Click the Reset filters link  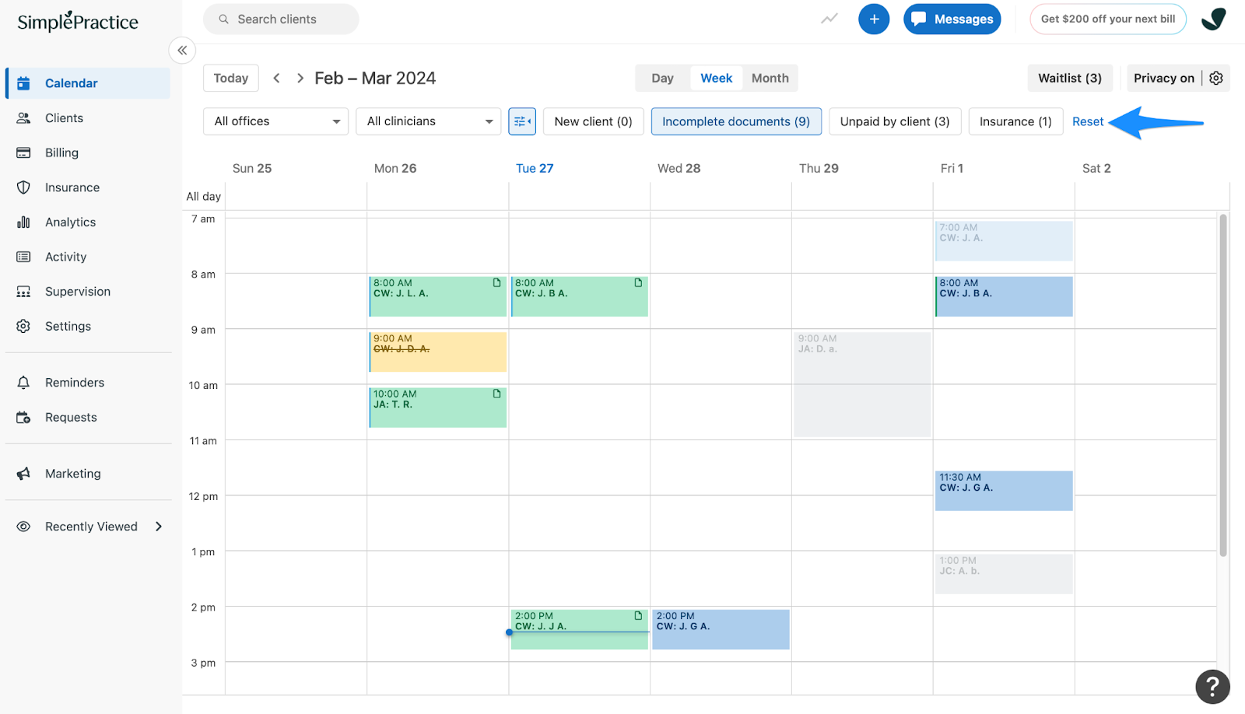(x=1087, y=121)
